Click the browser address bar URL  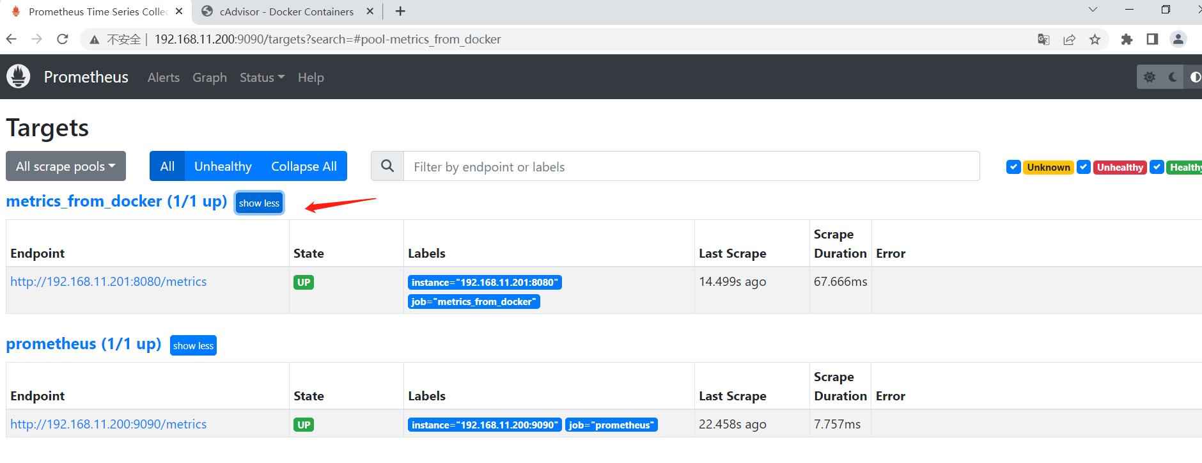tap(327, 40)
